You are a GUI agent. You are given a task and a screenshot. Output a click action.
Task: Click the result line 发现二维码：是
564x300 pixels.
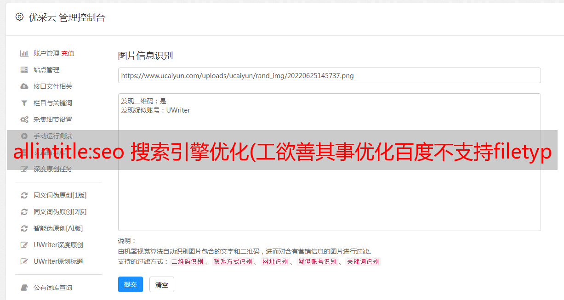pyautogui.click(x=143, y=101)
